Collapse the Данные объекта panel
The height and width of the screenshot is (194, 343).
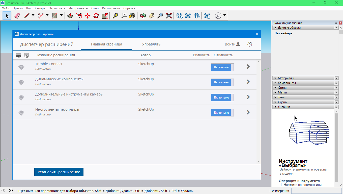pos(275,28)
